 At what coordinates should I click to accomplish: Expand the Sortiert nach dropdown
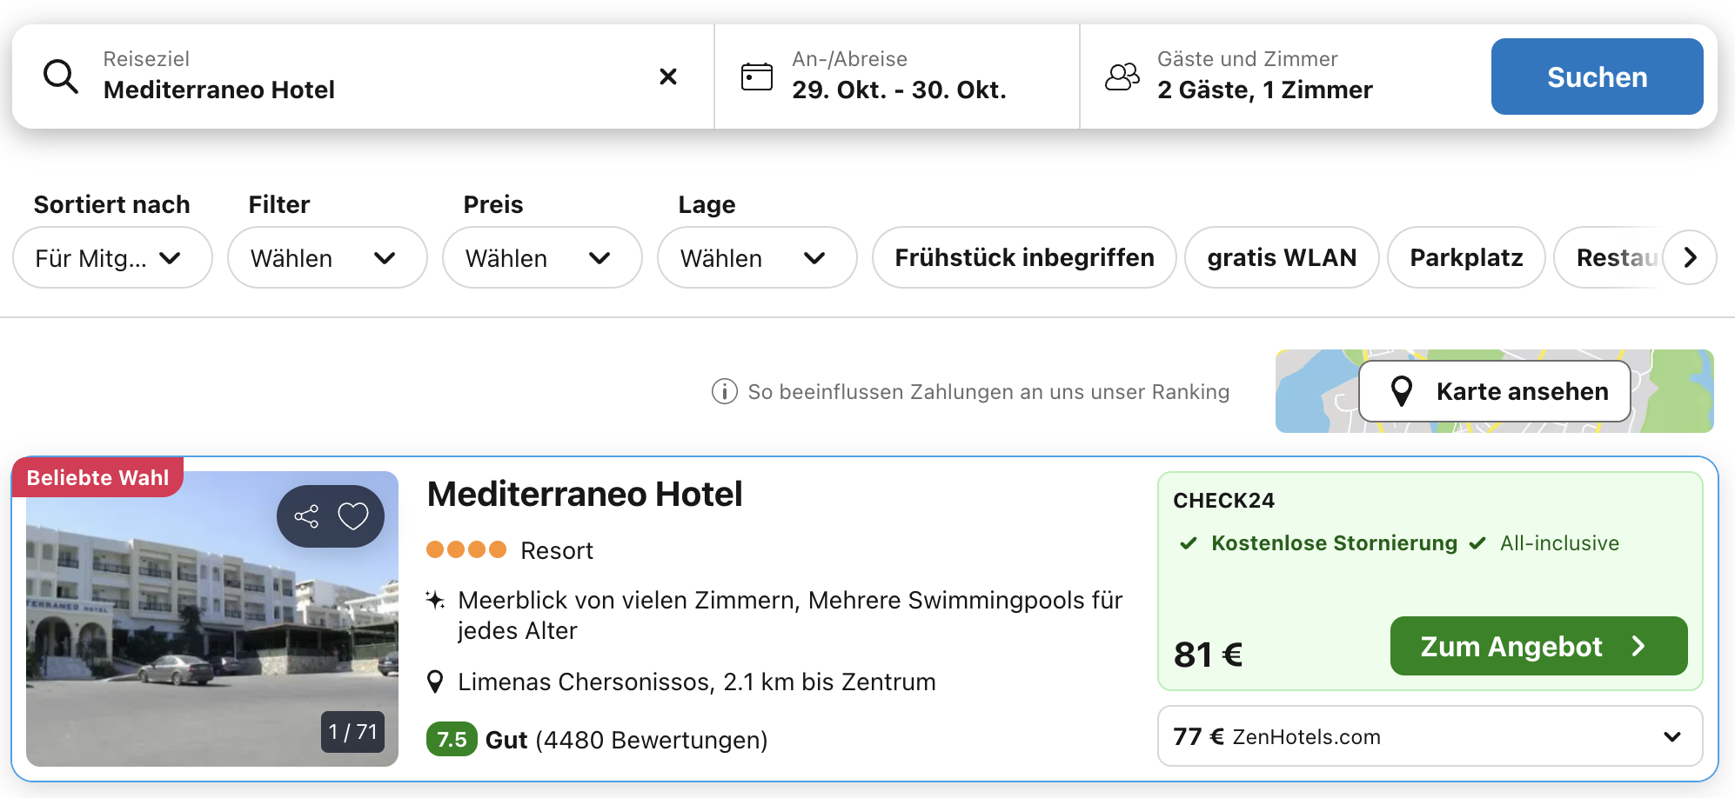(x=112, y=258)
